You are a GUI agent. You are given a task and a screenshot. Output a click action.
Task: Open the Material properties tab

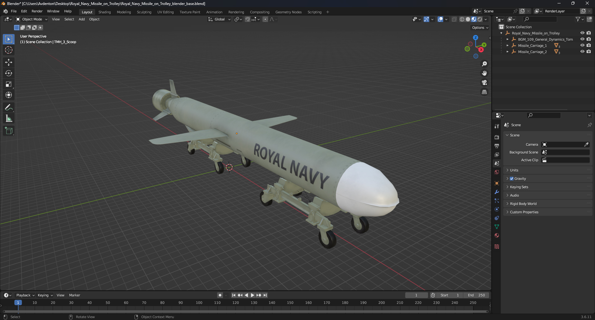[x=497, y=235]
